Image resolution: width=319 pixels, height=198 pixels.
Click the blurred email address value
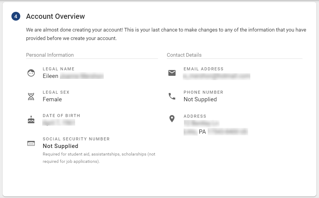[217, 76]
